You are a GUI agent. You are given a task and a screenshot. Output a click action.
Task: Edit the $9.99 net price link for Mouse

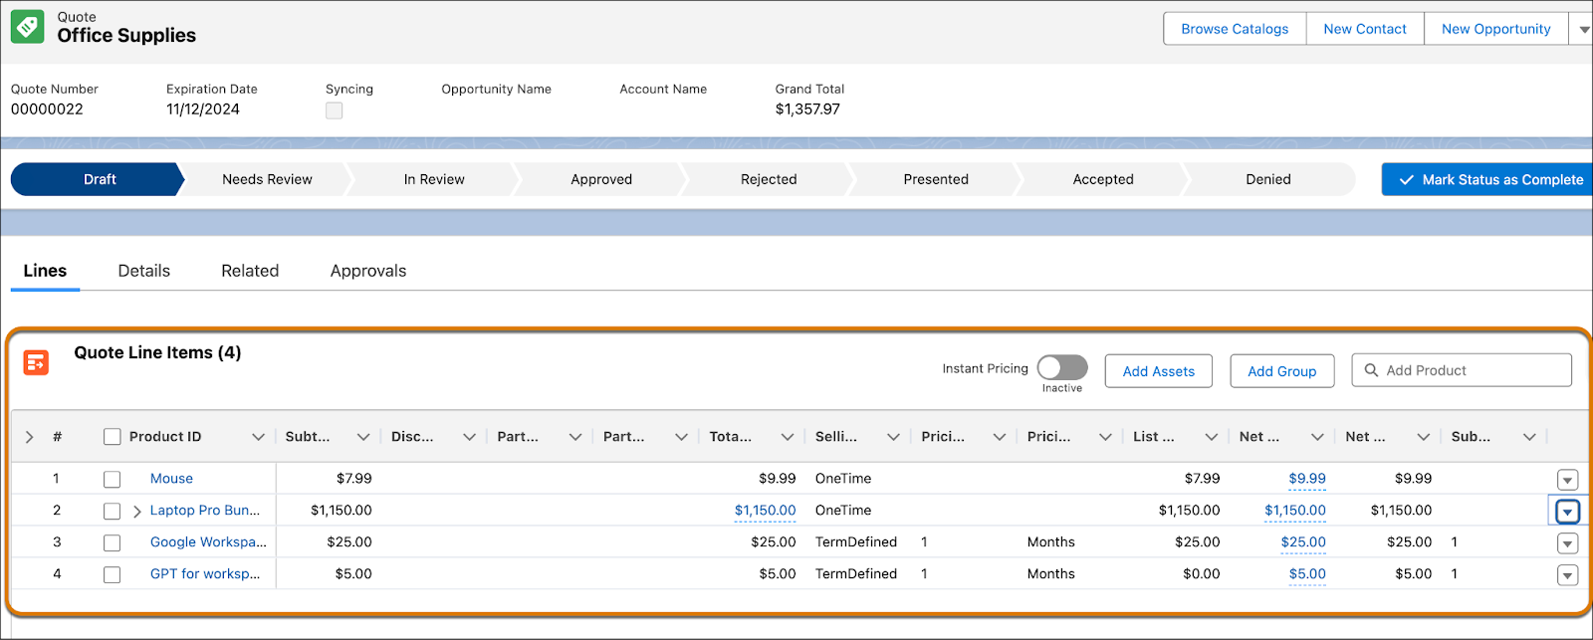pyautogui.click(x=1307, y=479)
